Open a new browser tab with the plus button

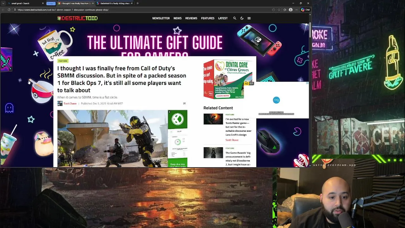[x=137, y=3]
